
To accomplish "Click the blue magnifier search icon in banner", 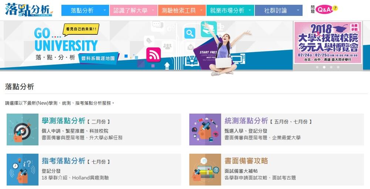I will (x=190, y=33).
